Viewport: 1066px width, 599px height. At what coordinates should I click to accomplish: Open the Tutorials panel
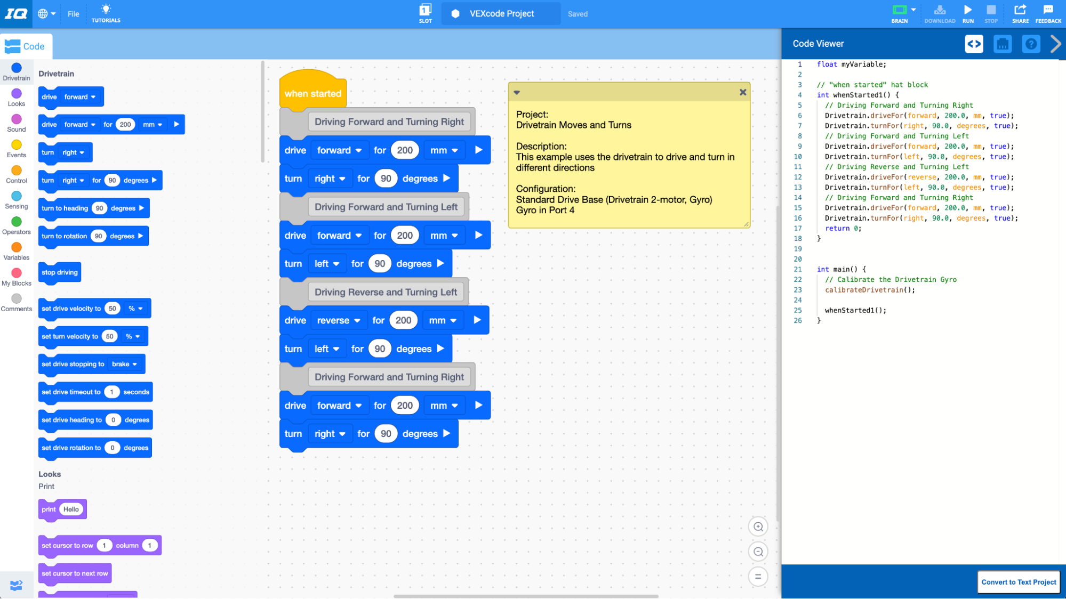(x=105, y=13)
